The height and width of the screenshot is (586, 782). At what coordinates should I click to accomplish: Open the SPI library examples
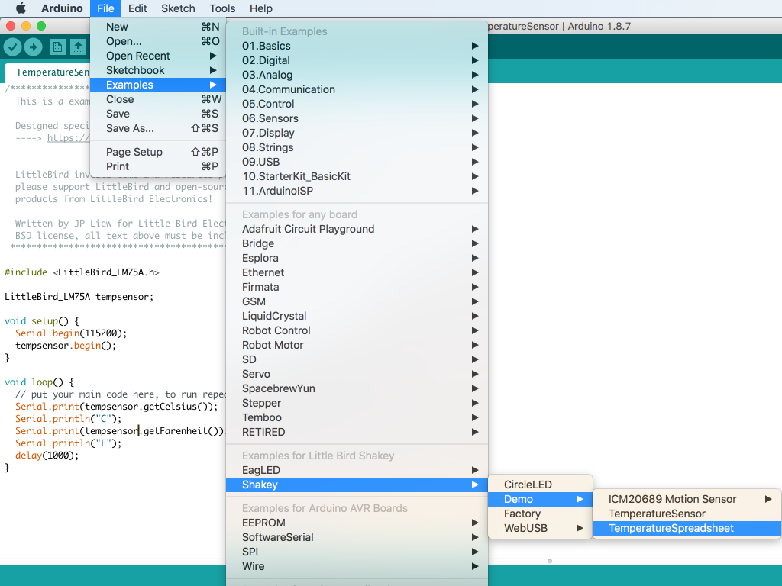point(357,552)
